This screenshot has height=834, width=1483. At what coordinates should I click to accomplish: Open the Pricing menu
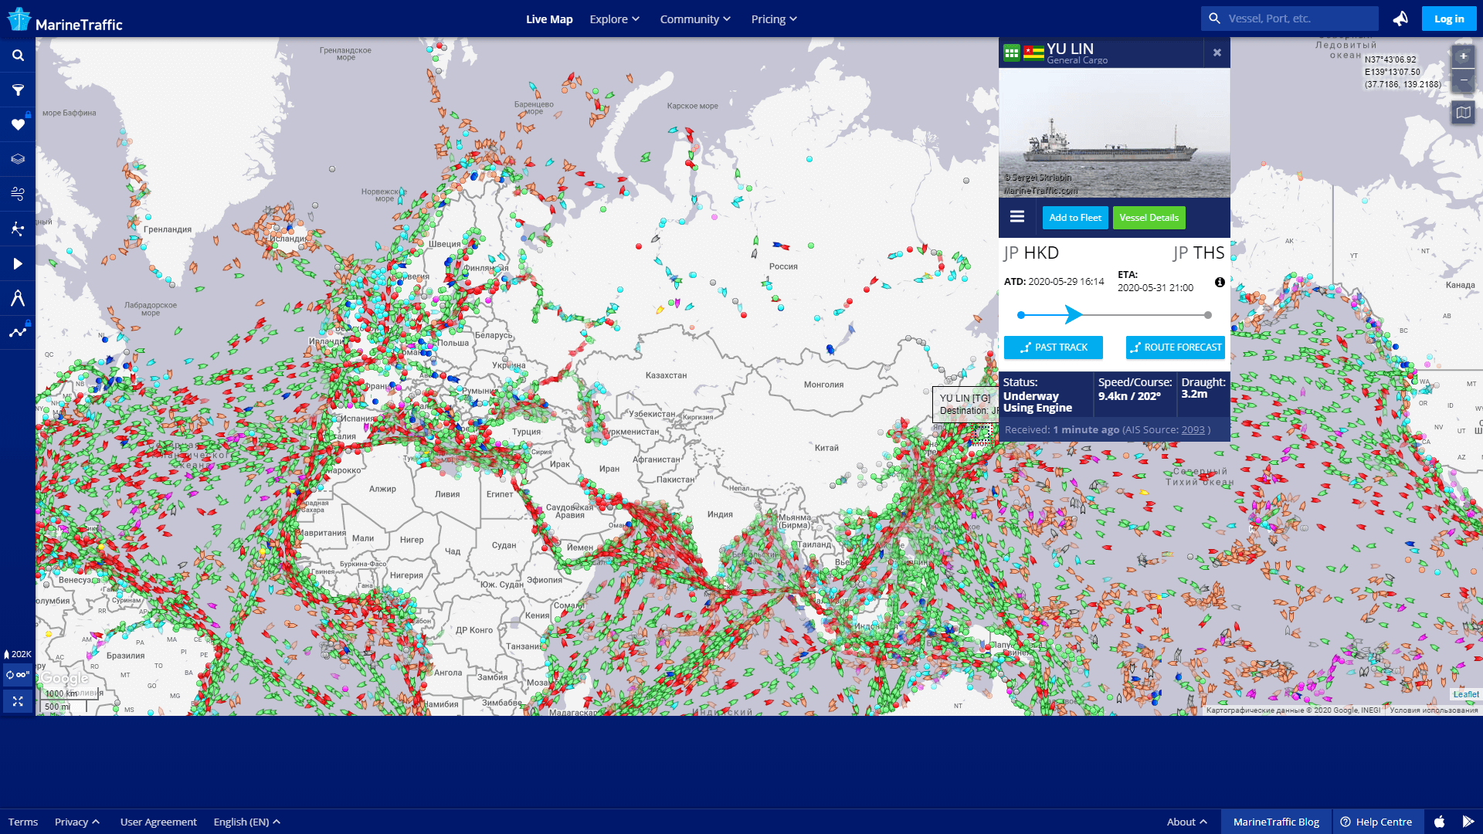[x=773, y=19]
